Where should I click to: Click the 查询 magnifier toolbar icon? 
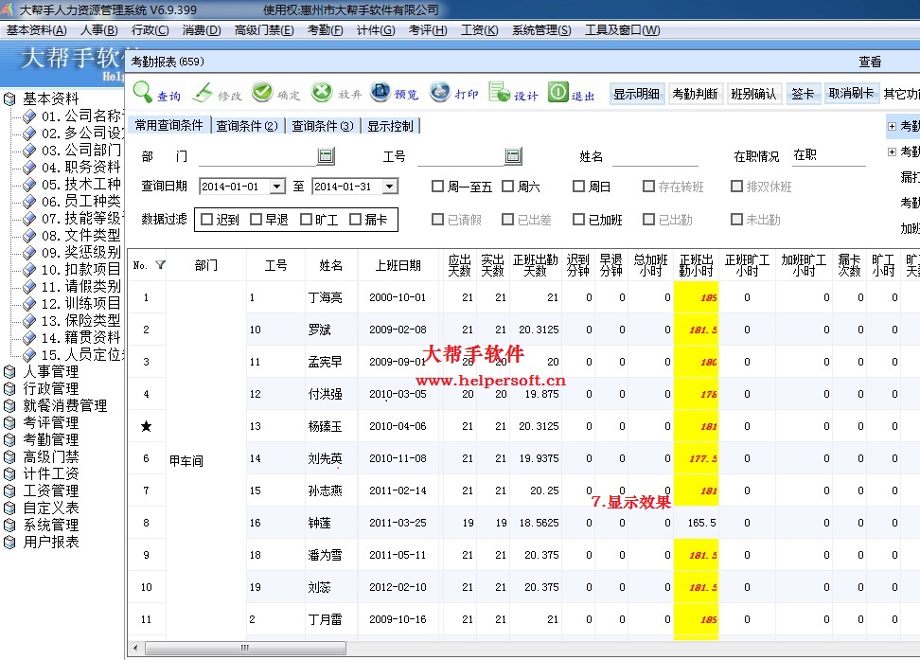pyautogui.click(x=143, y=92)
